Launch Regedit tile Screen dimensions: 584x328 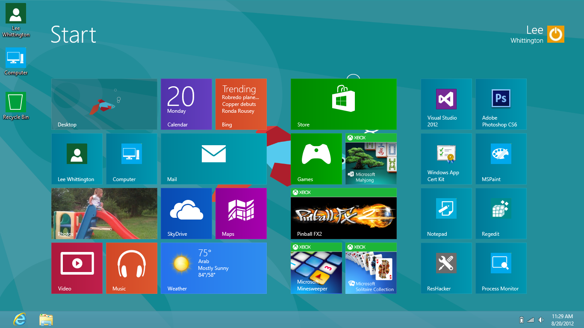pos(501,213)
